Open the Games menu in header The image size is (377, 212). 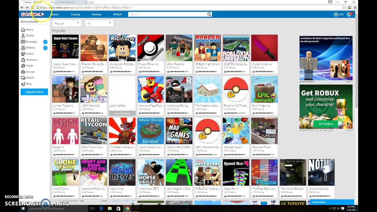54,14
